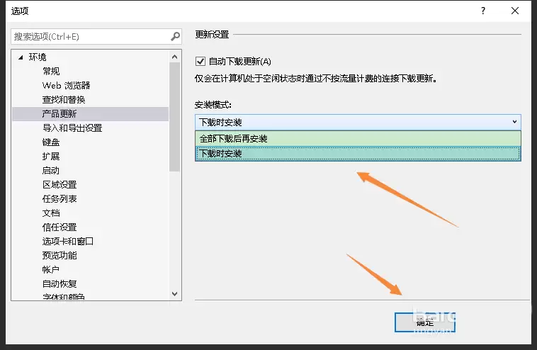Open the 安装模式 combo box
Screen dimensions: 537x350
pos(358,122)
